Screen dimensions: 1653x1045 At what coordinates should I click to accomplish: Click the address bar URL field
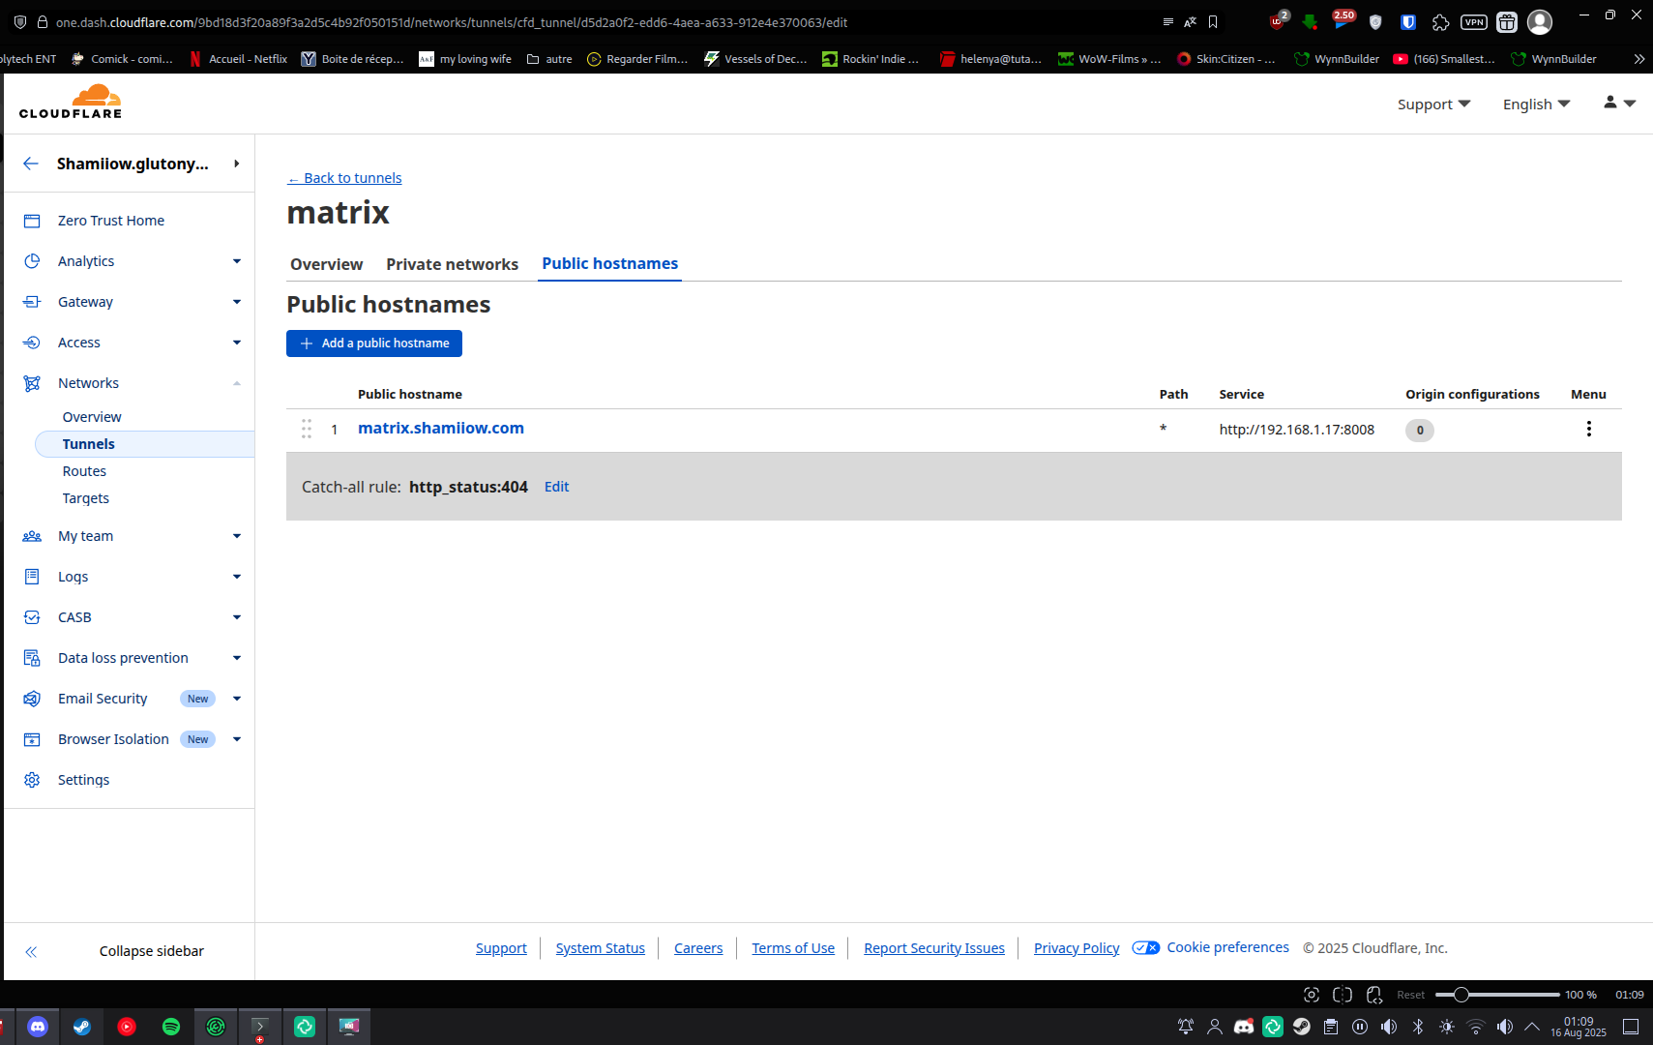[600, 21]
